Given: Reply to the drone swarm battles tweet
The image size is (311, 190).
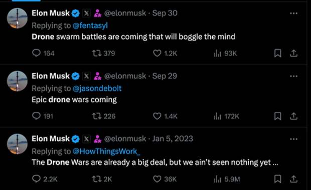Looking at the screenshot, I should (36, 53).
